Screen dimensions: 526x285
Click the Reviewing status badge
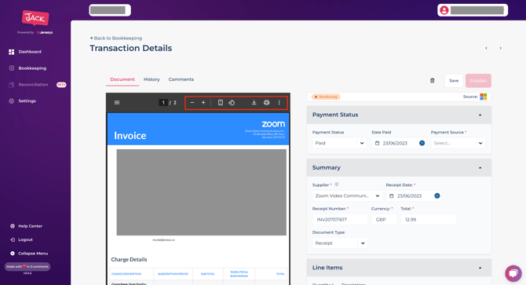(x=326, y=97)
